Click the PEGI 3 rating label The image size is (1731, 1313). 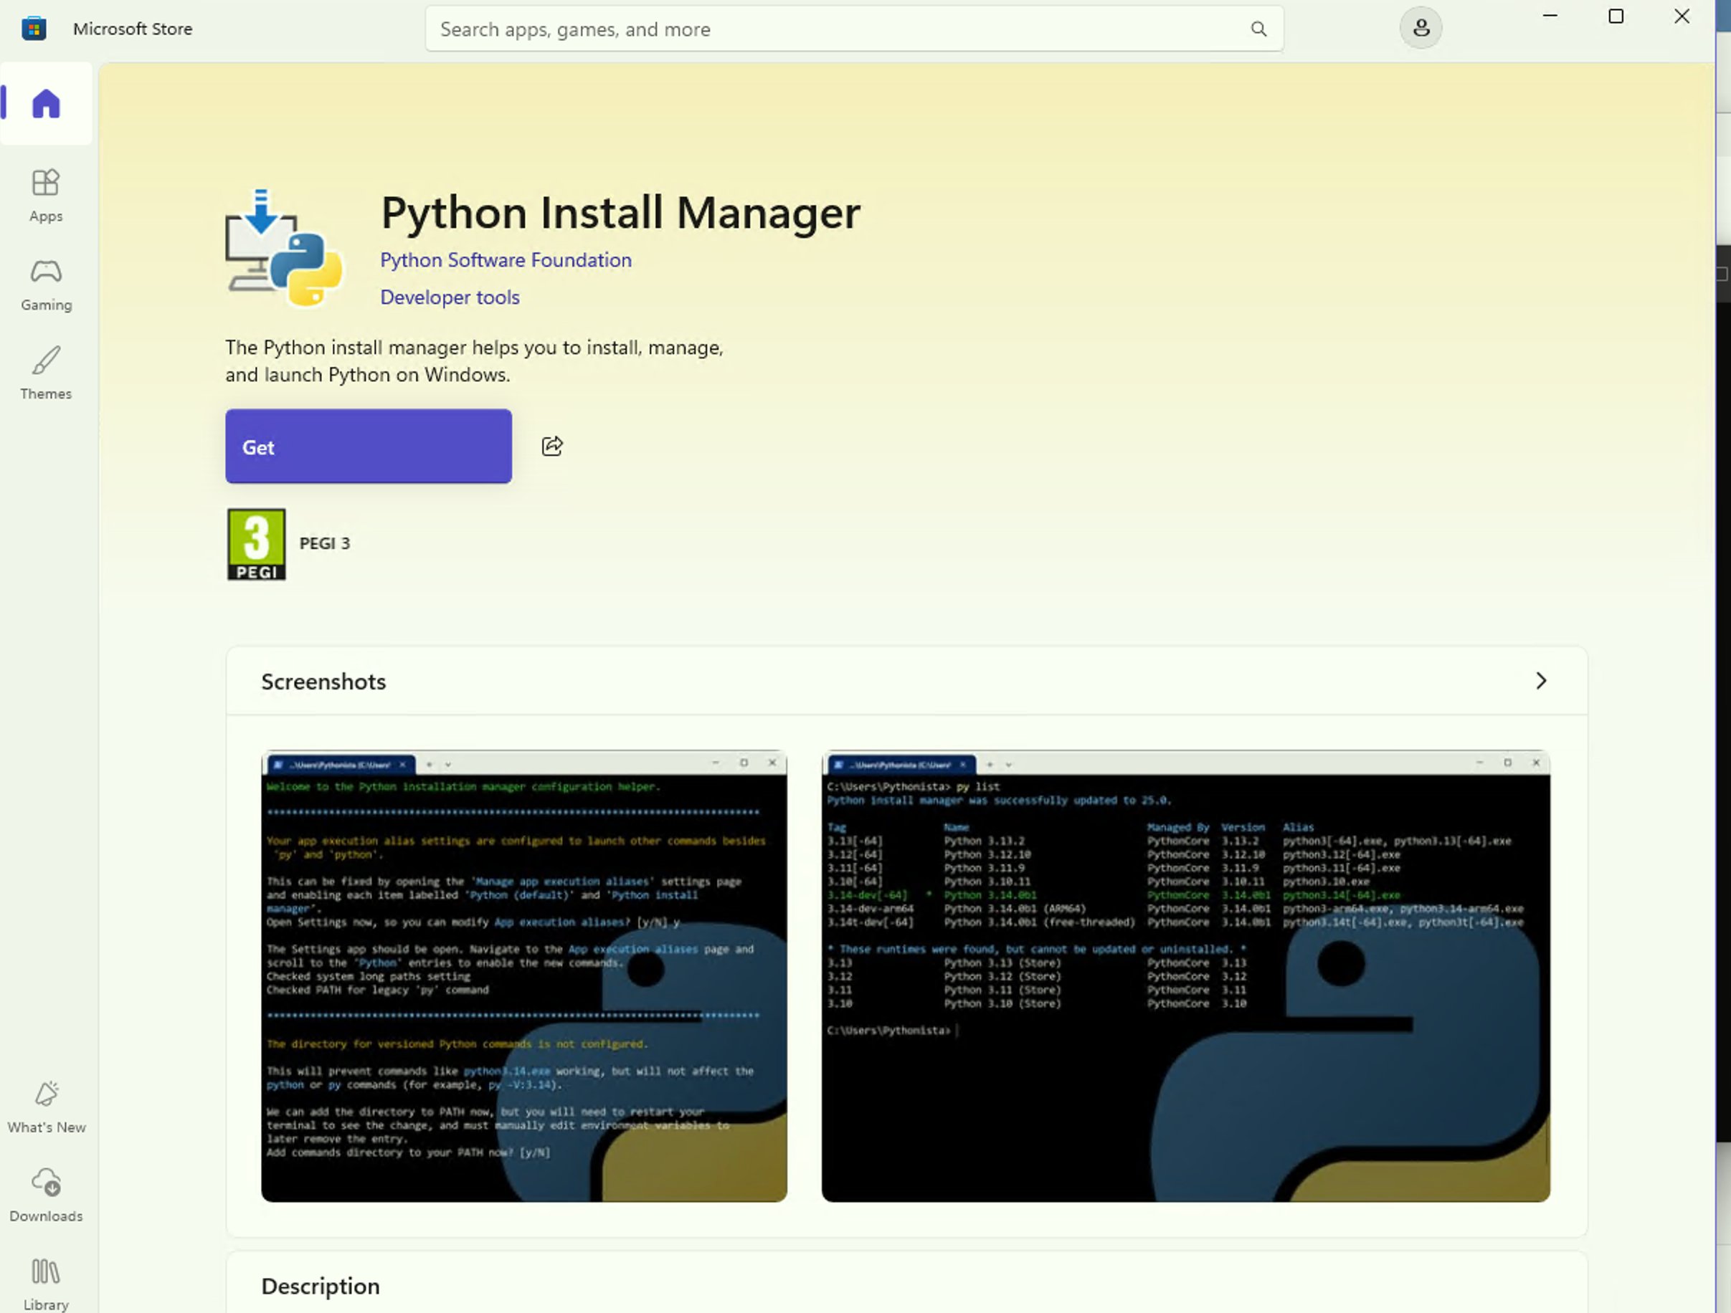tap(325, 543)
